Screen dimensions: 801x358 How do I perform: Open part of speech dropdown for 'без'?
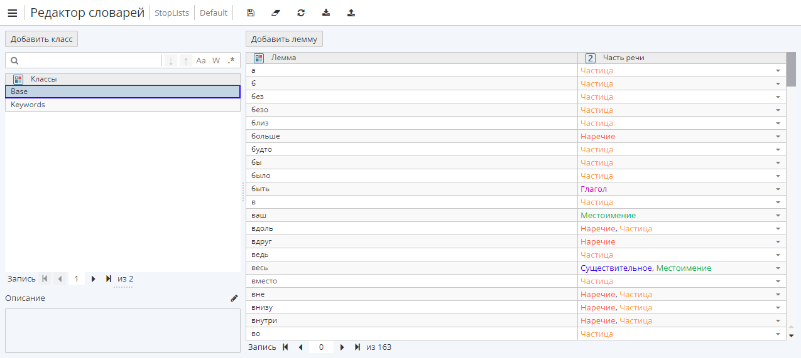[778, 97]
